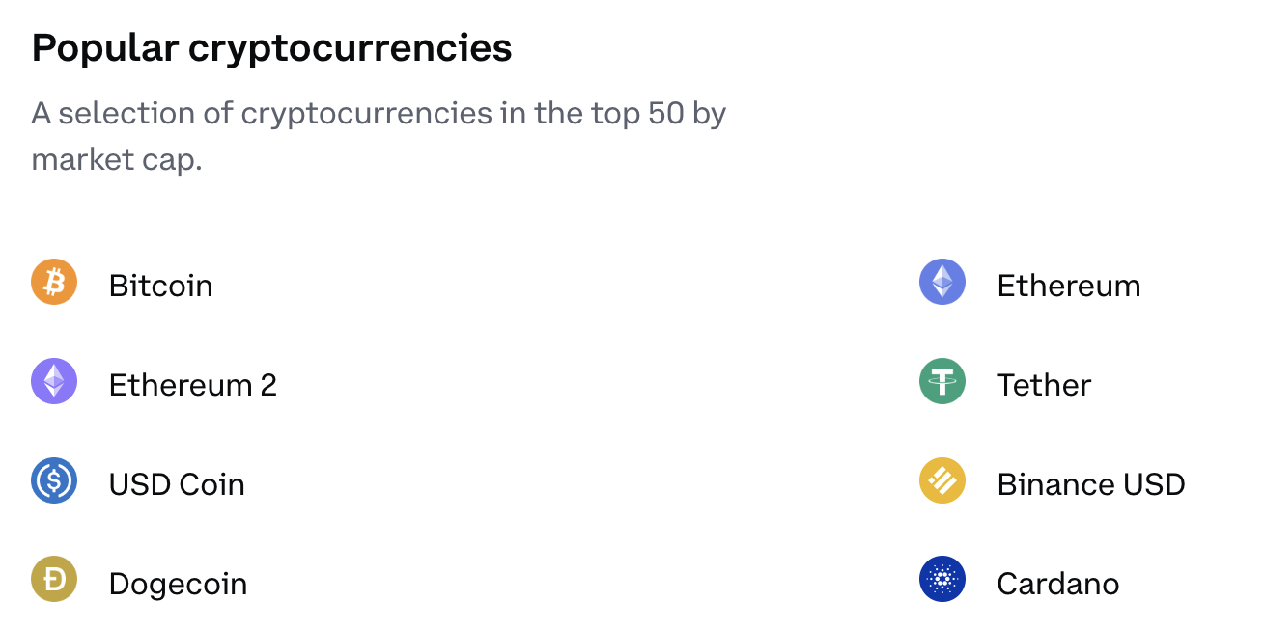Open the Binance USD text link
The height and width of the screenshot is (629, 1265).
[1090, 484]
